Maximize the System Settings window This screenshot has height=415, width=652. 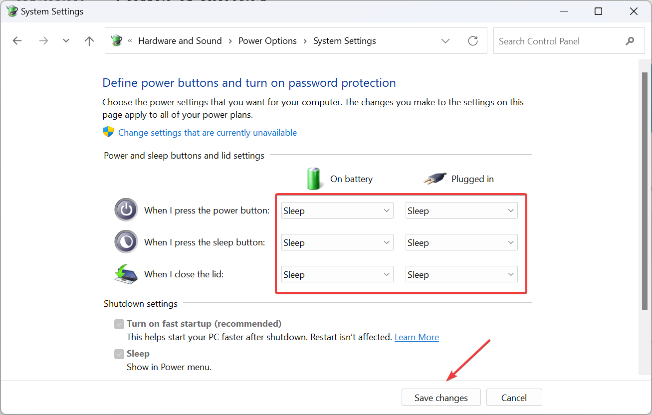(x=598, y=11)
